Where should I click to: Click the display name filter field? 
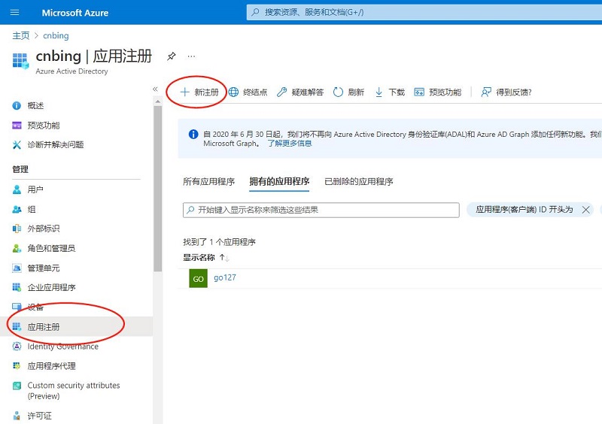click(321, 210)
